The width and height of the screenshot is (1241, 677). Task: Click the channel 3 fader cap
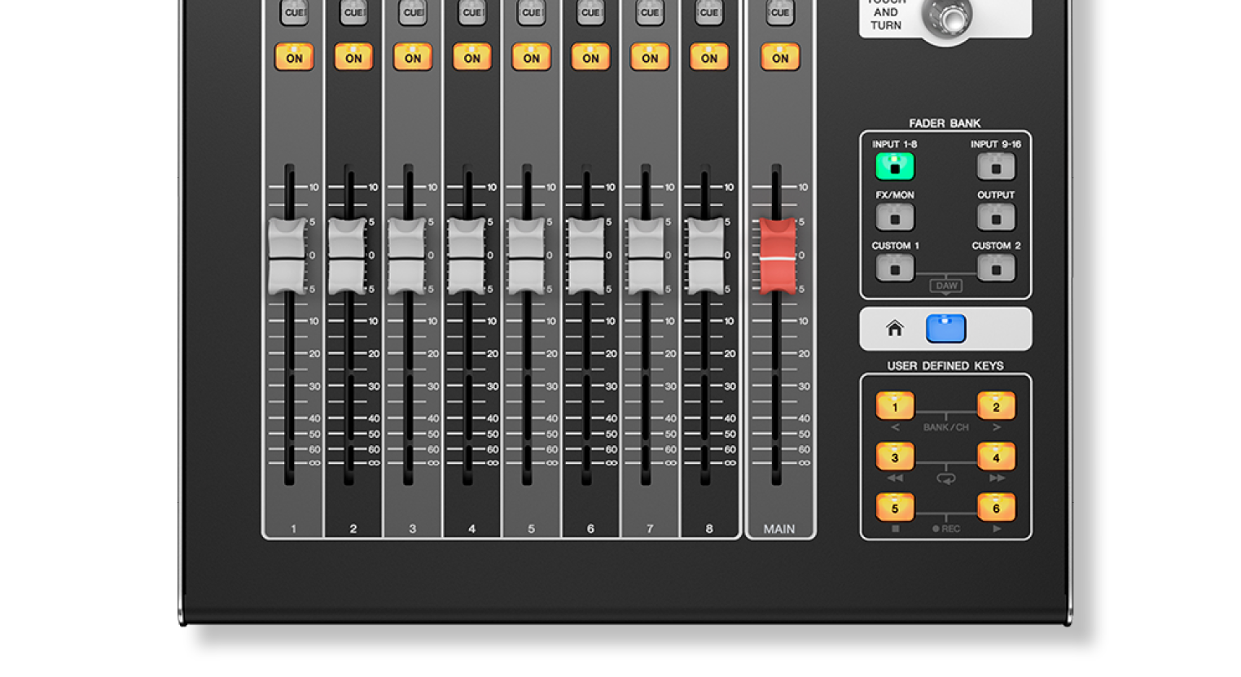[406, 256]
